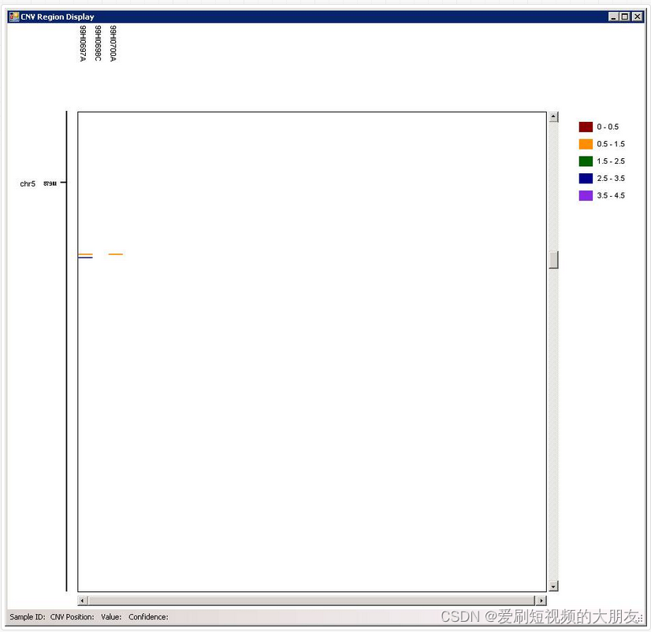The image size is (651, 632).
Task: Select the navy 2.5 - 3.5 legend swatch
Action: pos(584,178)
